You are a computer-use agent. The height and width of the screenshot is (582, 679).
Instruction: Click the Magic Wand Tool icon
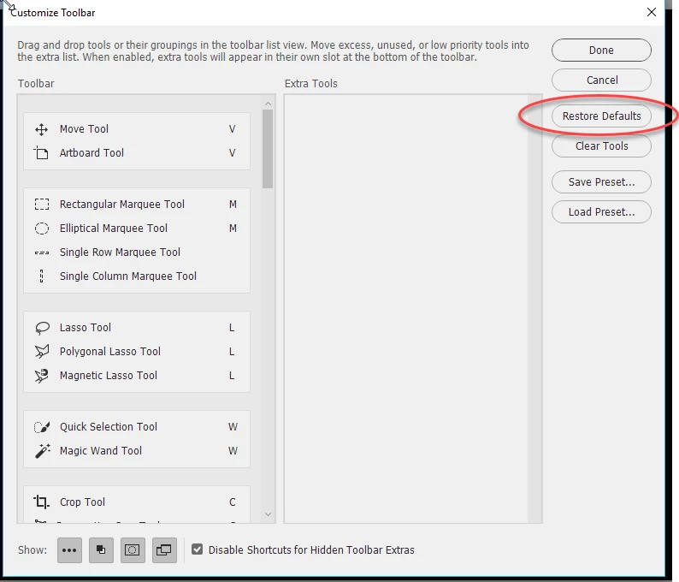click(x=42, y=451)
